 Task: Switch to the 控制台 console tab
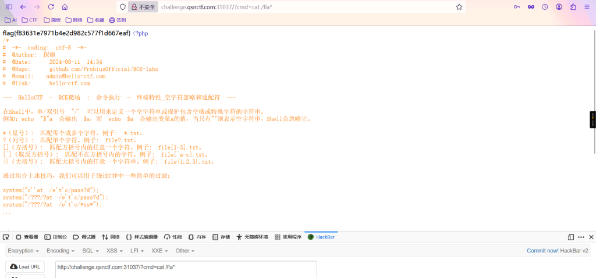(x=56, y=237)
